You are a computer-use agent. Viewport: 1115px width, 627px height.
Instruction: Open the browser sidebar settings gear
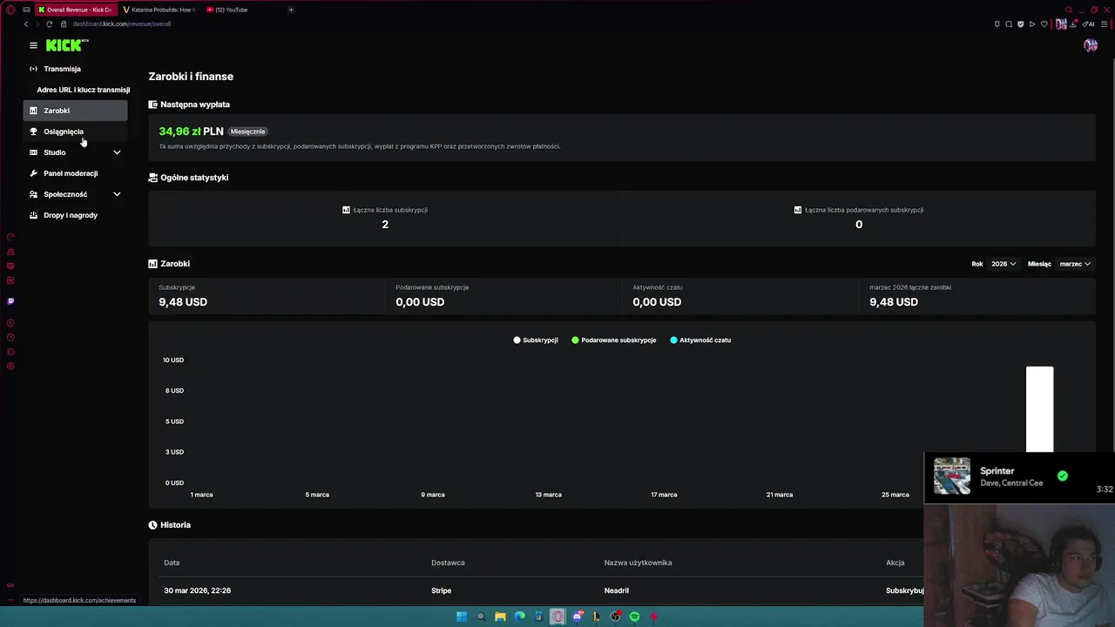10,366
